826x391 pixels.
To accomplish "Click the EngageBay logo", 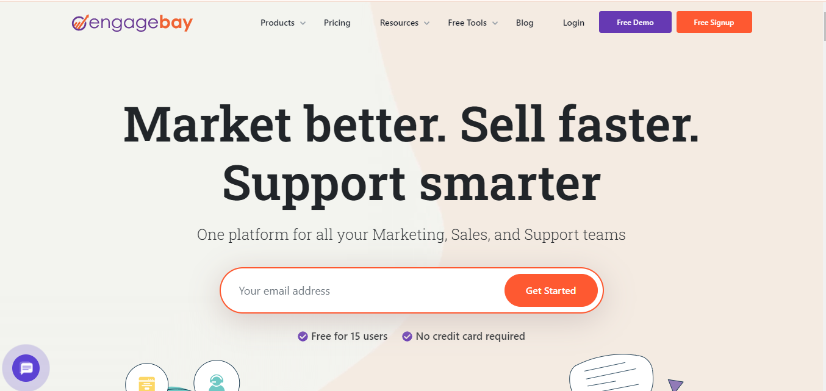I will pyautogui.click(x=132, y=23).
